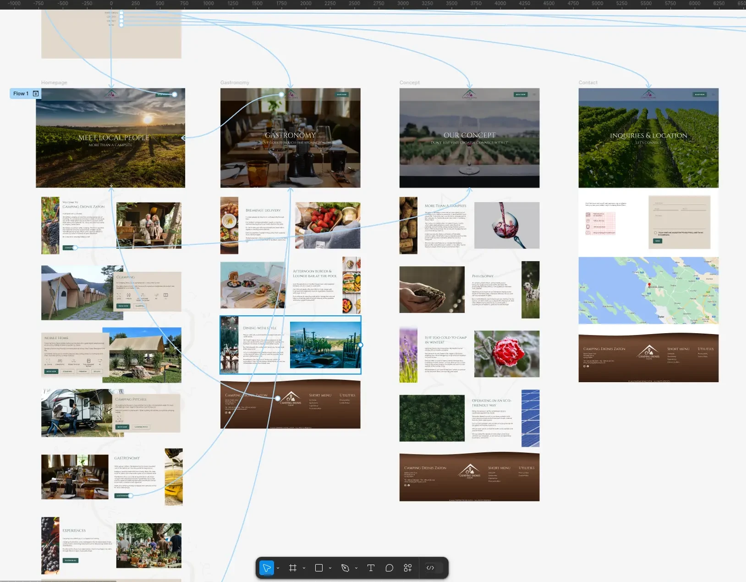
Task: Select the map image in Contact frame
Action: (648, 291)
